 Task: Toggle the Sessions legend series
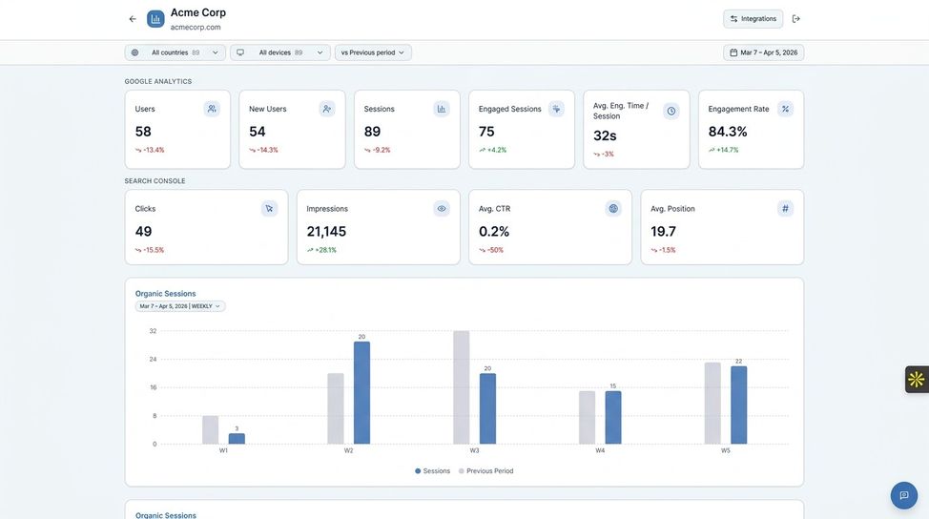pos(433,471)
